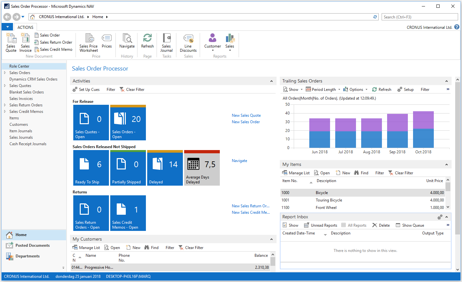Click Show Queue in Report Inbox
Image resolution: width=462 pixels, height=282 pixels.
(x=410, y=225)
